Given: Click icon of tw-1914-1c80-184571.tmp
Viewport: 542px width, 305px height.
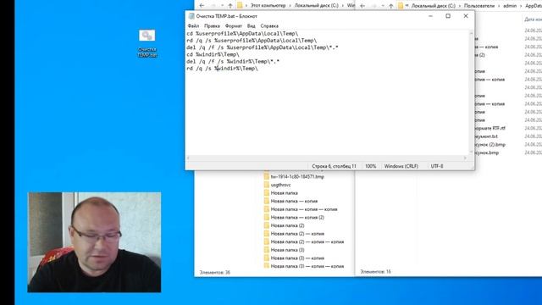Looking at the screenshot, I should [x=267, y=177].
